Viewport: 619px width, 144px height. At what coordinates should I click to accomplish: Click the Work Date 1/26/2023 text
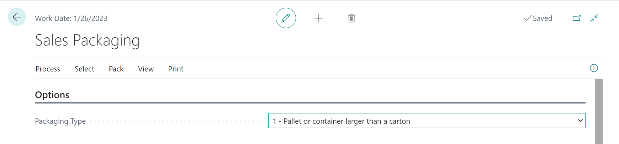click(71, 18)
